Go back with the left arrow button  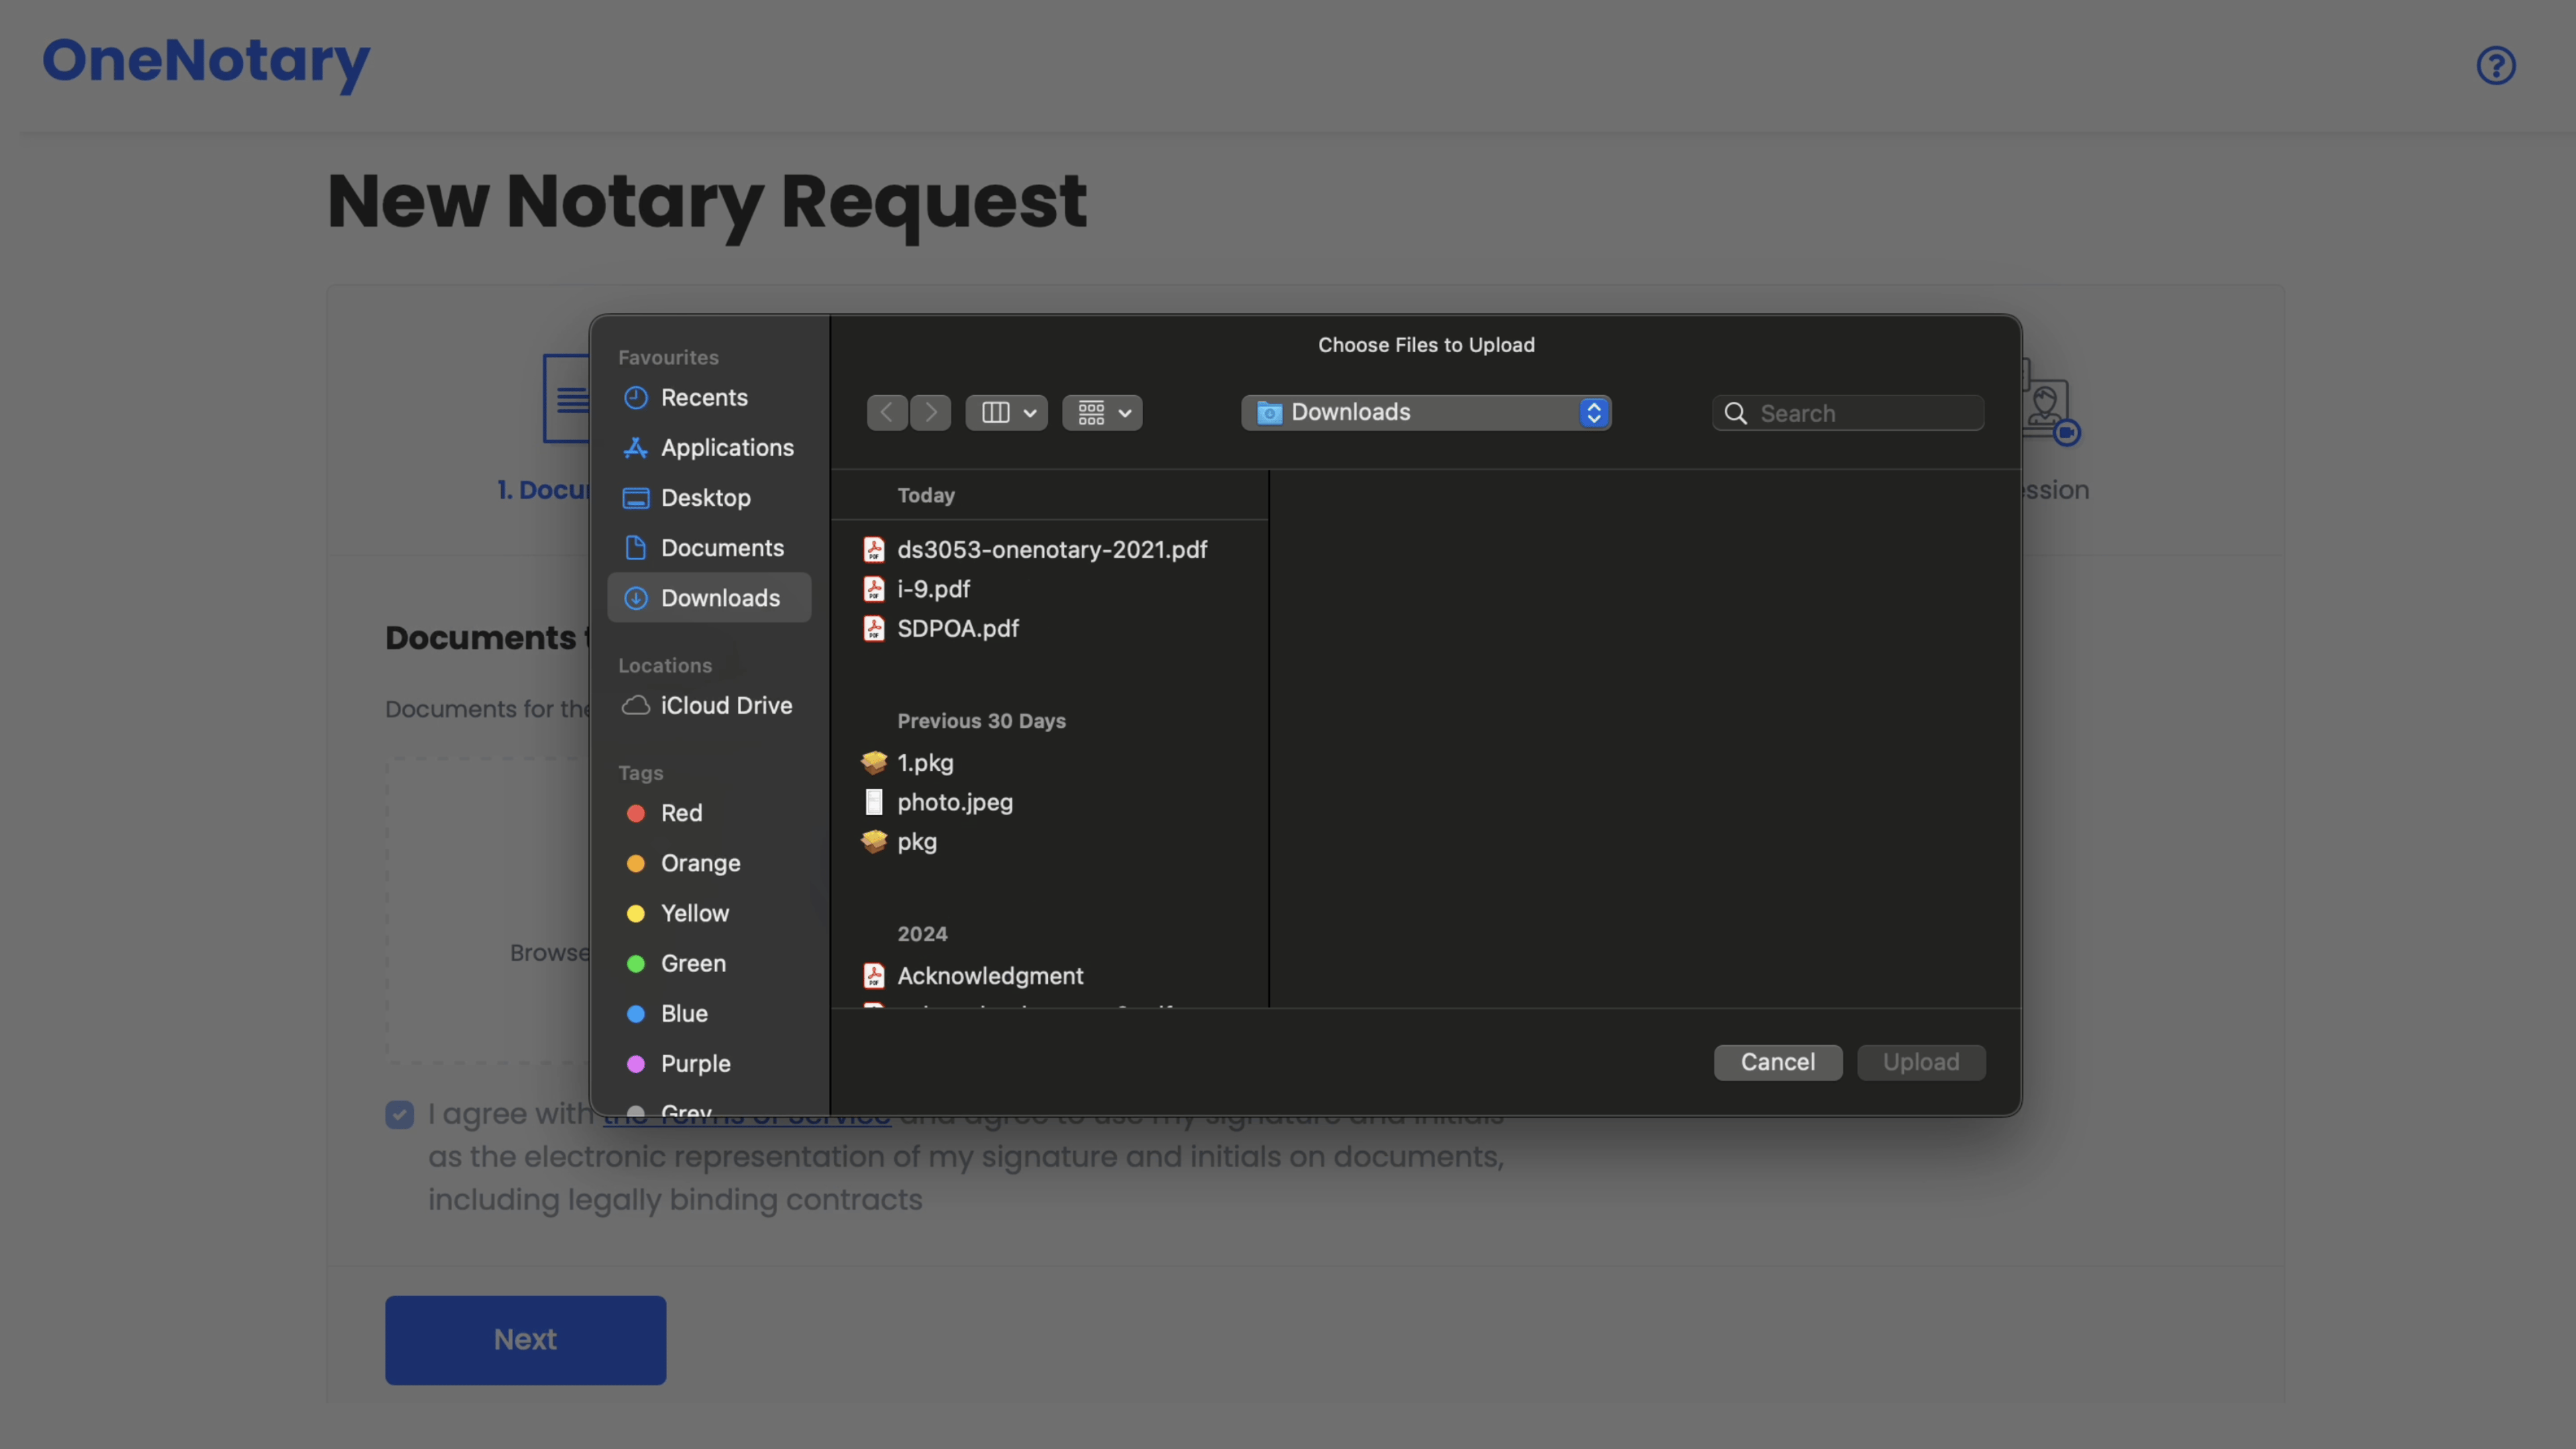click(x=886, y=413)
